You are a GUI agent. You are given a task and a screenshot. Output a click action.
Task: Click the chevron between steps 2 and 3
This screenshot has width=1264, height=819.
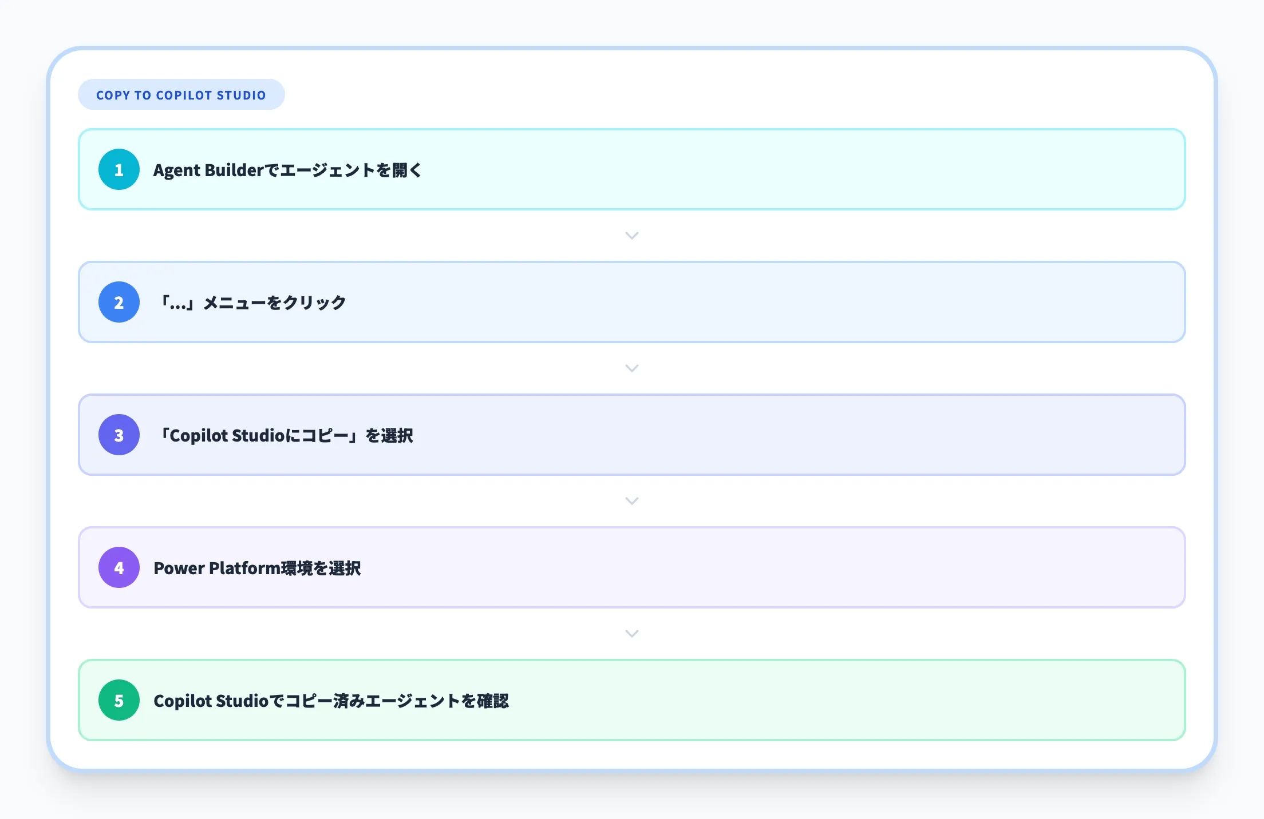[632, 368]
